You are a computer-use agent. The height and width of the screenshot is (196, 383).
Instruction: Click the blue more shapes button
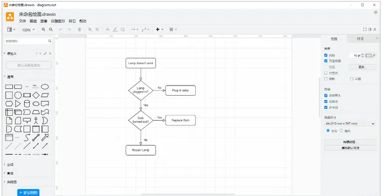28,193
